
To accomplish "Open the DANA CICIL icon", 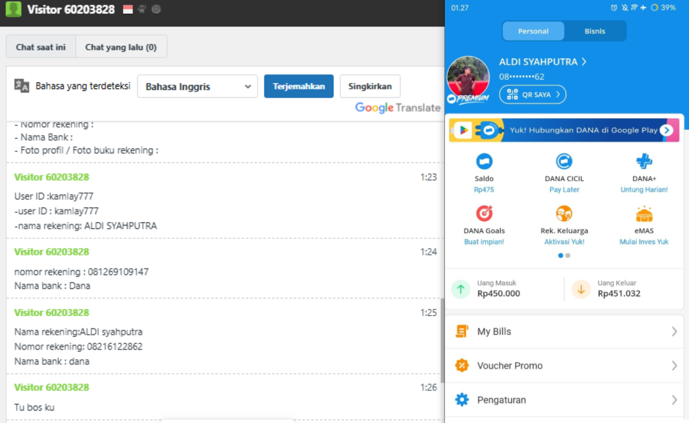I will (x=564, y=161).
